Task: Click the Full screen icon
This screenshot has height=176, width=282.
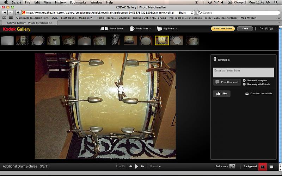Action: (232, 166)
